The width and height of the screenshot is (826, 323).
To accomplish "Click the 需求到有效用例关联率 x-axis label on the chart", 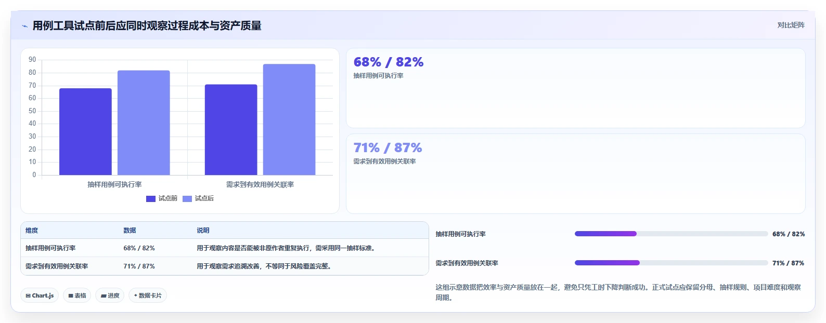I will (x=260, y=184).
